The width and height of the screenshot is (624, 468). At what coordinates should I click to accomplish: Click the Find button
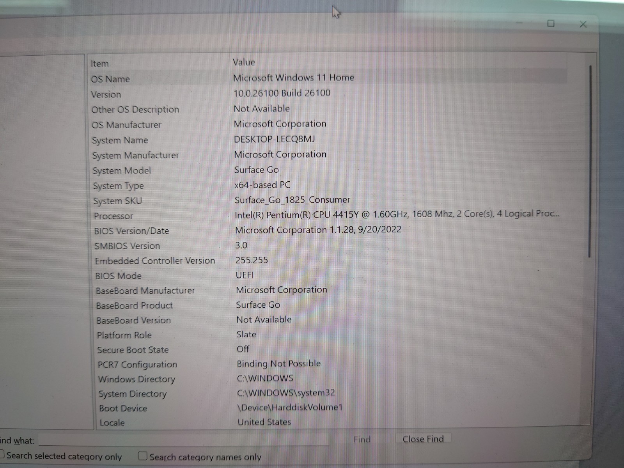tap(362, 440)
